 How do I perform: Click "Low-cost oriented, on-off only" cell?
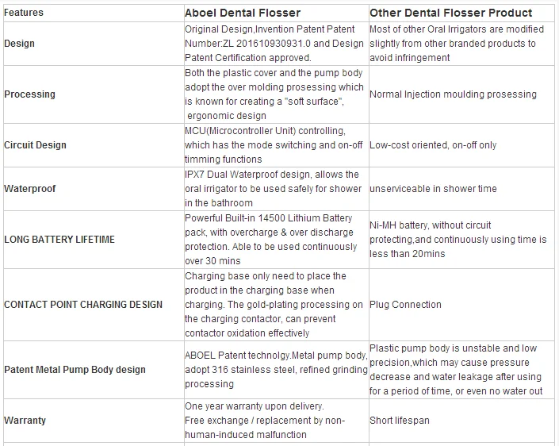(433, 144)
